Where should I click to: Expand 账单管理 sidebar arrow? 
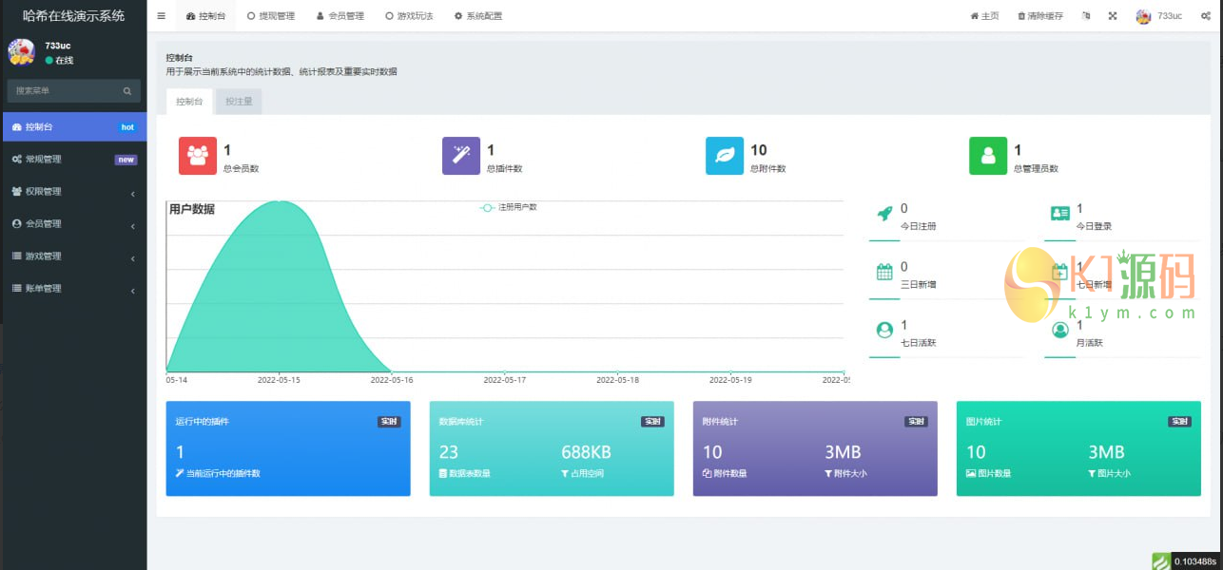(x=132, y=289)
